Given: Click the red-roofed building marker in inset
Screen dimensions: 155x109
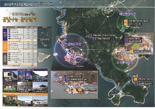Looking at the screenshot, I should (145, 45).
